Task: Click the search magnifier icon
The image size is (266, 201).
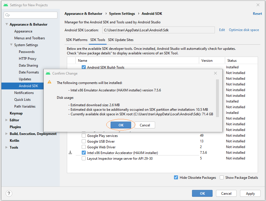Action: coord(7,15)
